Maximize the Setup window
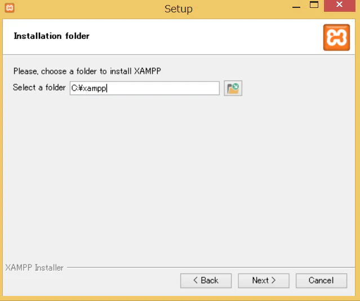 point(314,5)
